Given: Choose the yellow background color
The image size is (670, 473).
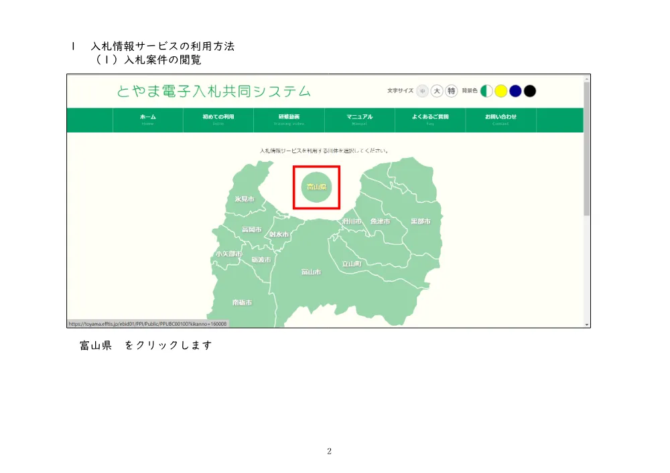Looking at the screenshot, I should (x=500, y=91).
